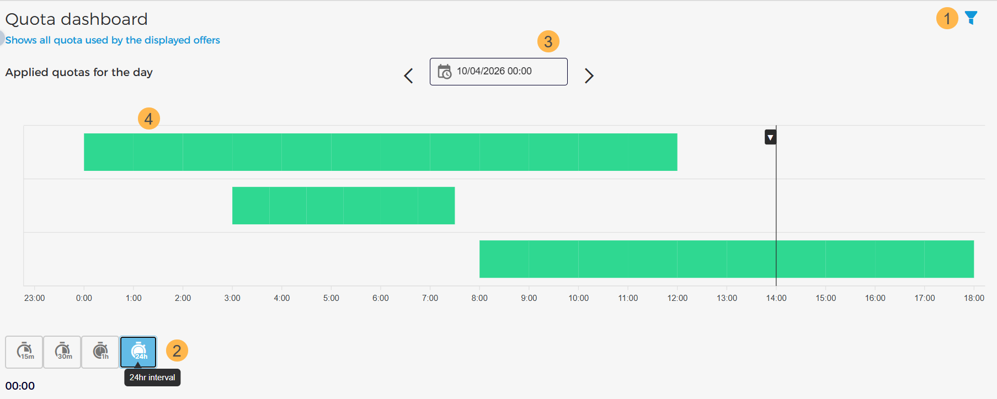Click the 14:00 label on time axis

coord(776,298)
